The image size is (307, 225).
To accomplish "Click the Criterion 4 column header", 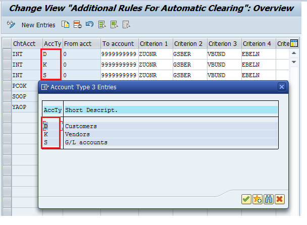I will 259,43.
